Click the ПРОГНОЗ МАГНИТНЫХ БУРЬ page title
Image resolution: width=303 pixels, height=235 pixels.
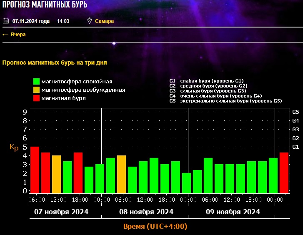[46, 6]
